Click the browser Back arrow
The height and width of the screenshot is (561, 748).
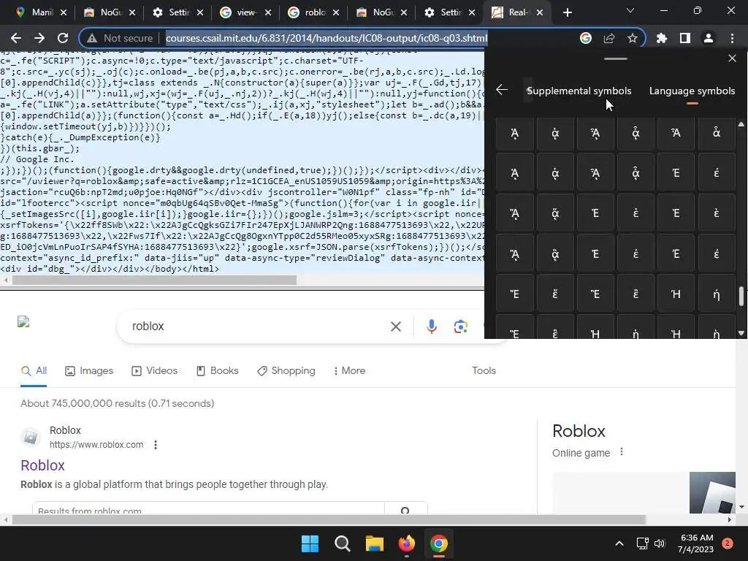pos(16,38)
